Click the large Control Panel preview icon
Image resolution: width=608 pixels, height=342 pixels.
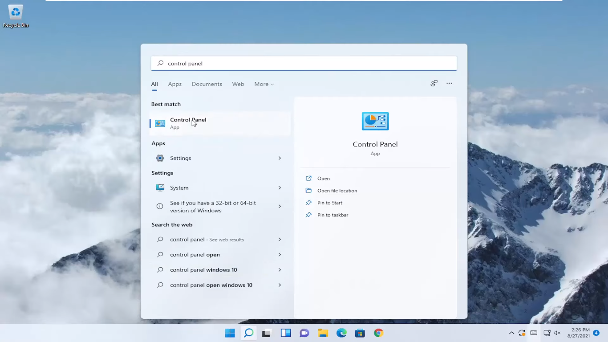(x=375, y=121)
